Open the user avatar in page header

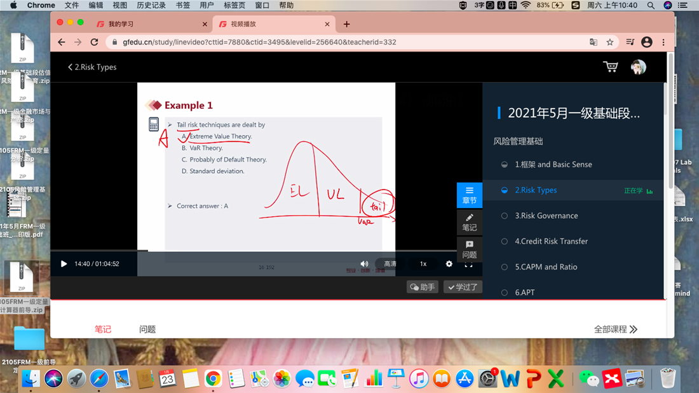[639, 67]
